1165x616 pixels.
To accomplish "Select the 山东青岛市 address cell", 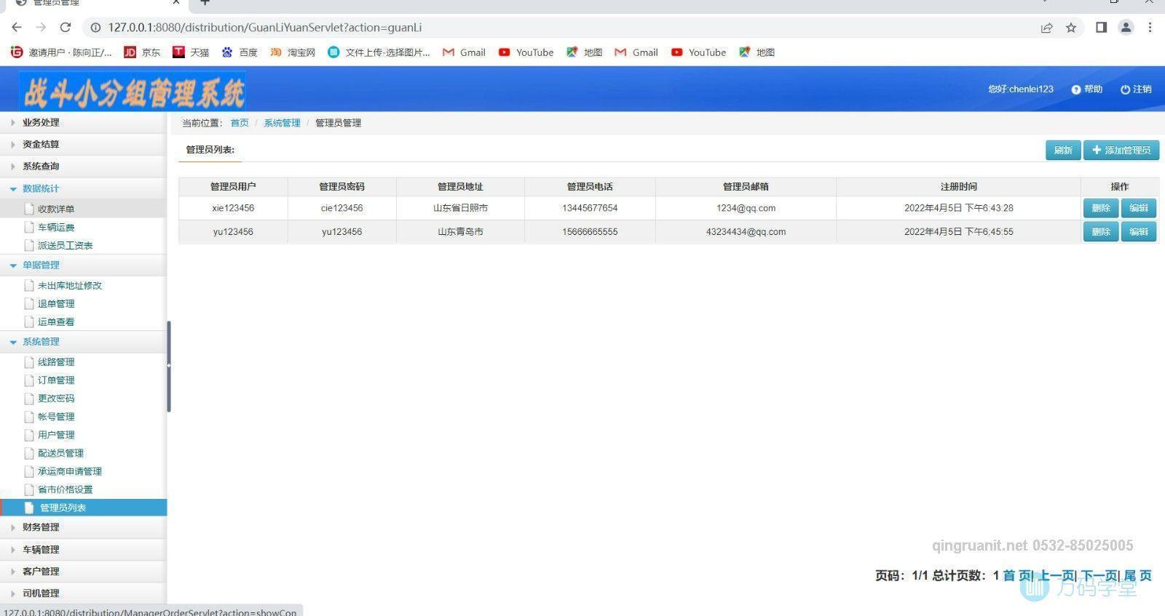I will pos(460,232).
